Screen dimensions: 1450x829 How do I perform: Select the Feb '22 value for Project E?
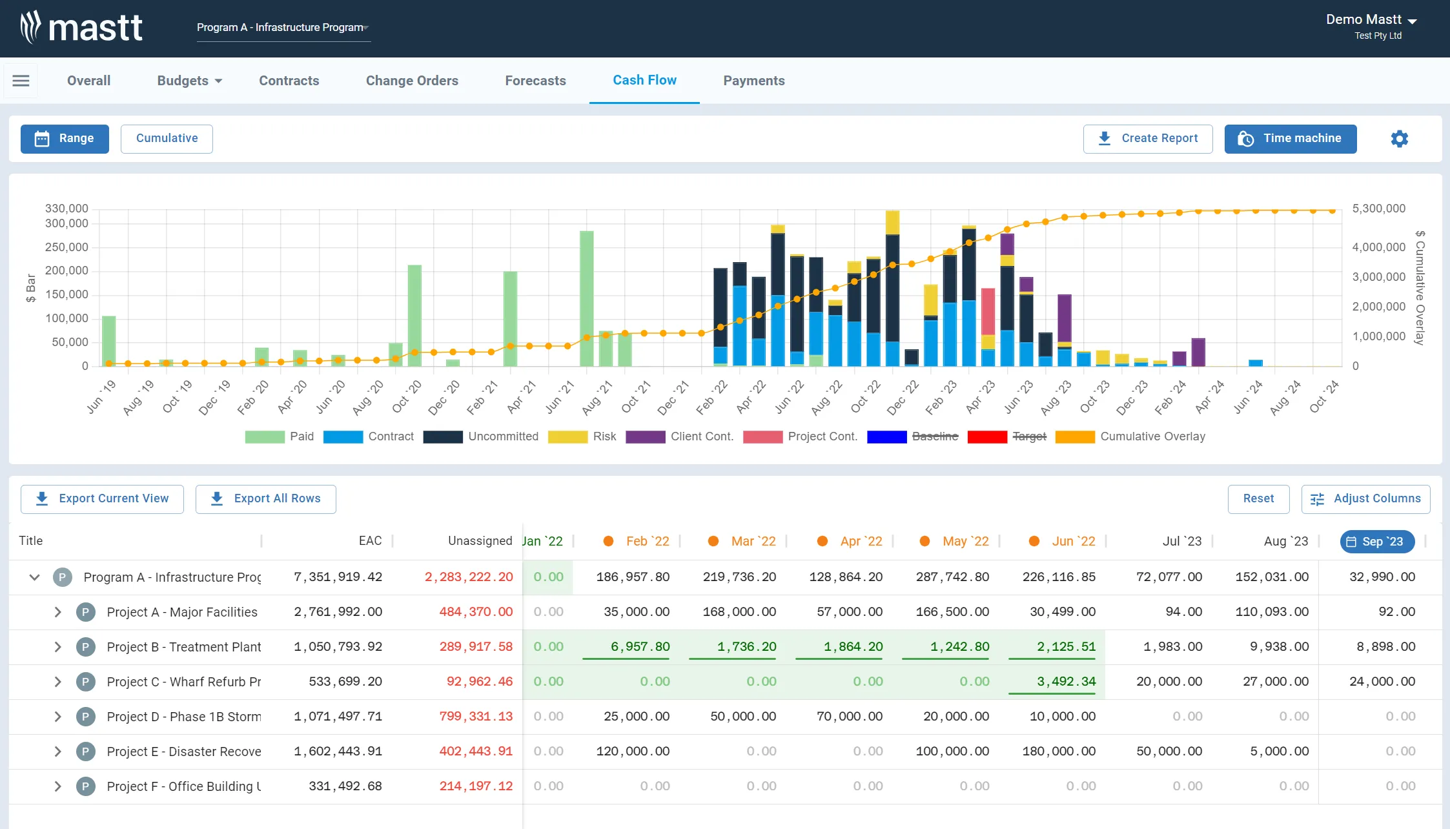[633, 751]
